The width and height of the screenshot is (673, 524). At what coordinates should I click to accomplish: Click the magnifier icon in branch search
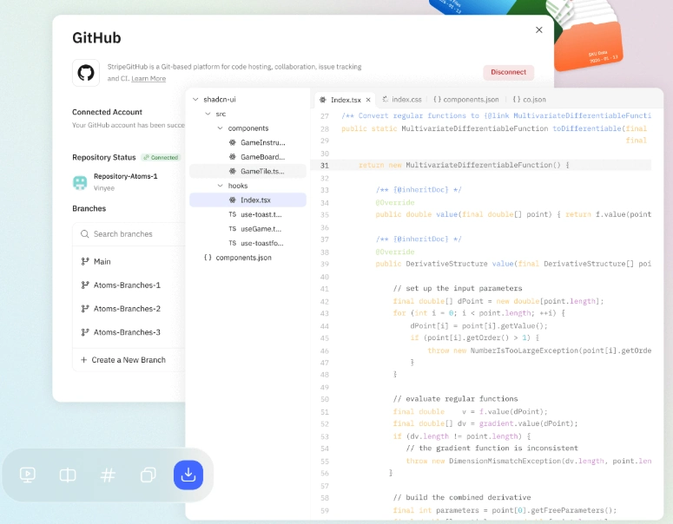(x=85, y=234)
